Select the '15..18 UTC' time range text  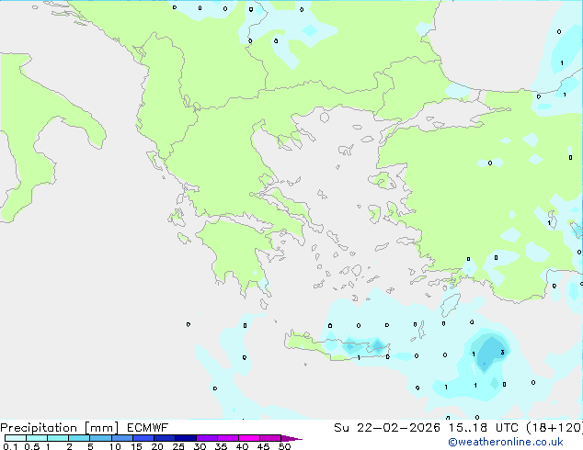click(484, 428)
